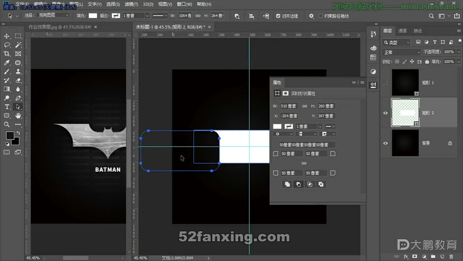The height and width of the screenshot is (261, 463).
Task: Switch to the 通道 tab
Action: tap(402, 31)
